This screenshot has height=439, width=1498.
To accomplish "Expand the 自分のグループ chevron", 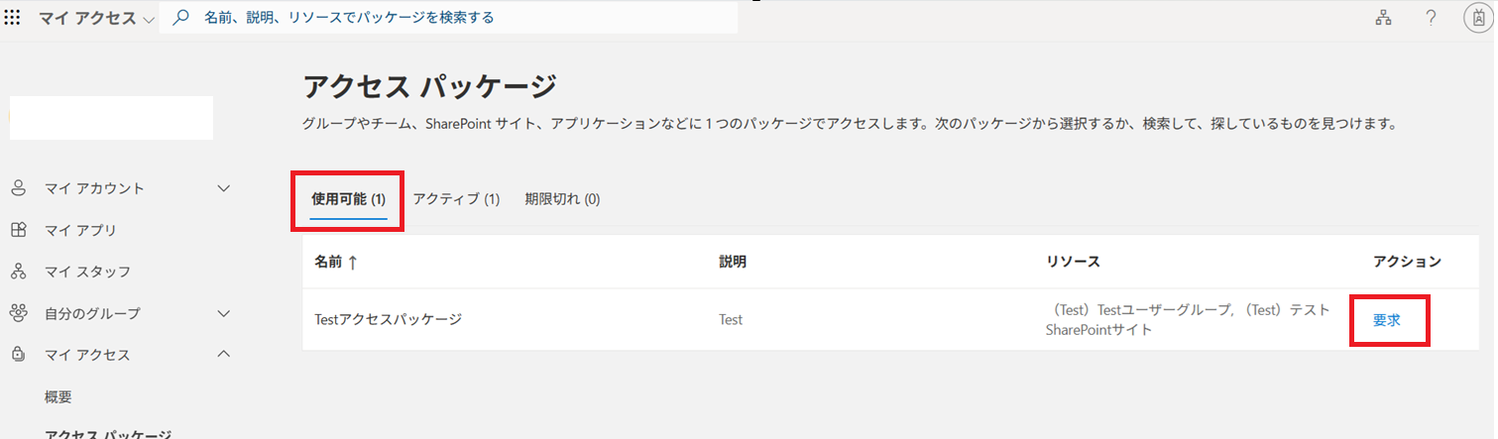I will pyautogui.click(x=224, y=313).
